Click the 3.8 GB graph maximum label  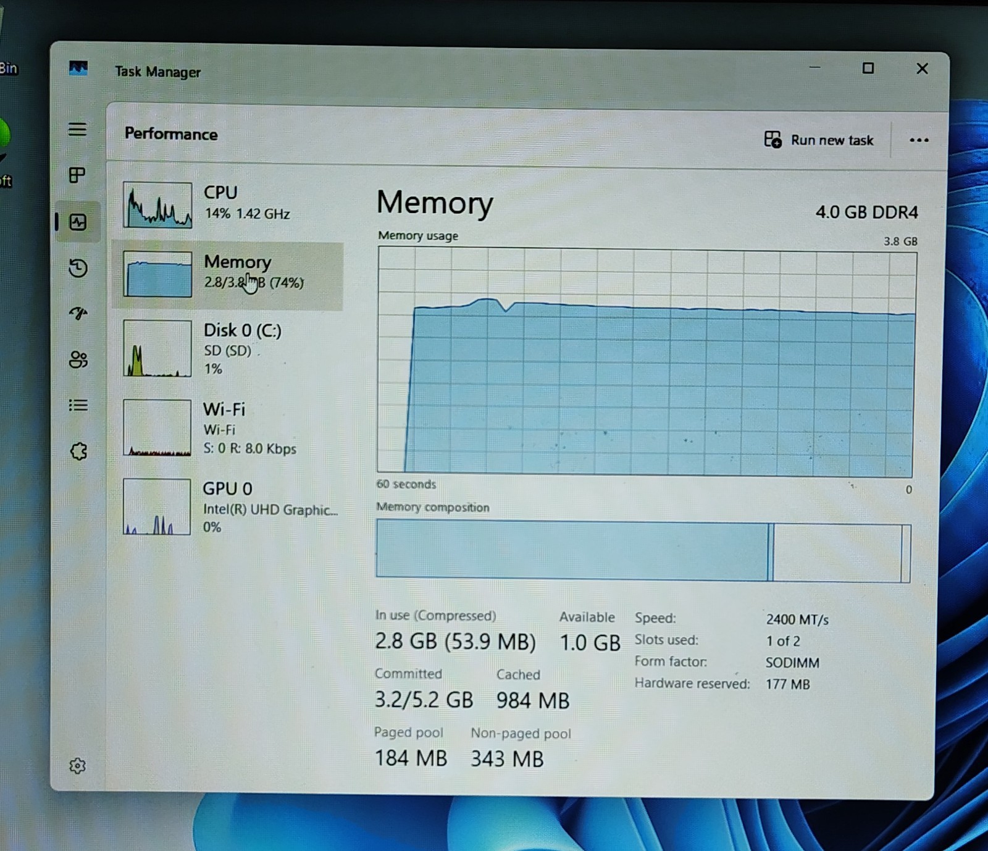tap(900, 241)
